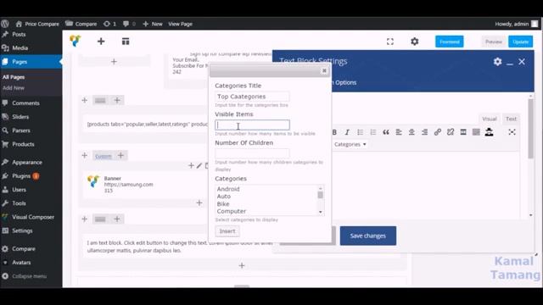The height and width of the screenshot is (305, 543).
Task: Open Text Block Settings gear icon
Action: click(498, 62)
